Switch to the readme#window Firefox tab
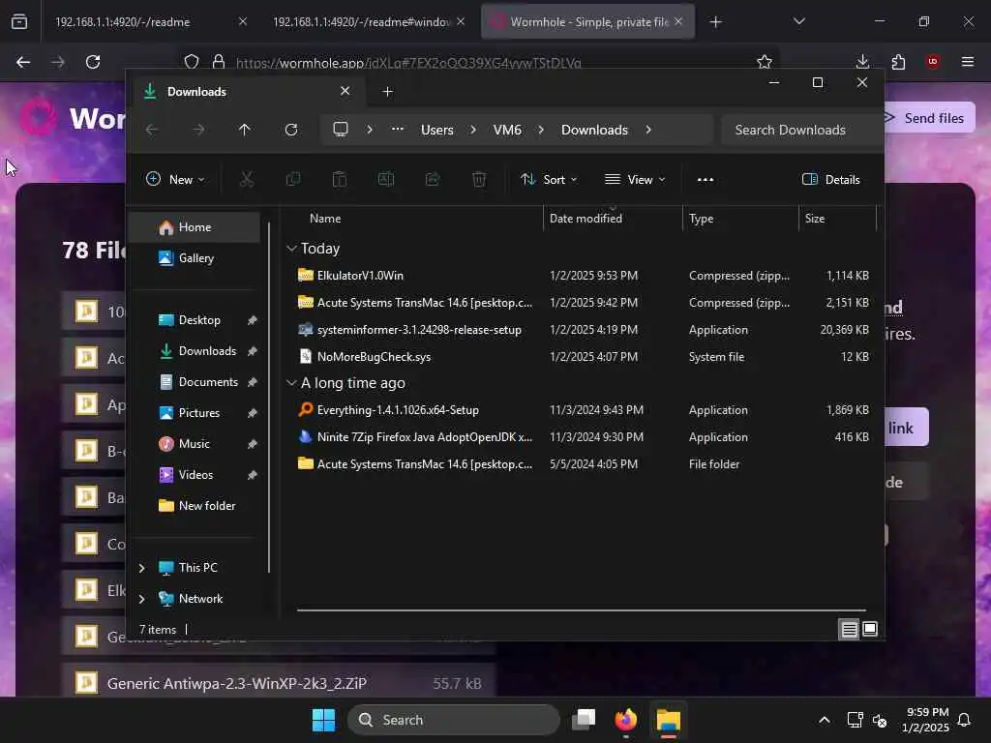The height and width of the screenshot is (743, 991). [x=367, y=22]
